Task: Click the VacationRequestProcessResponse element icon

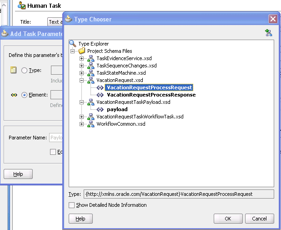Action: coord(100,95)
